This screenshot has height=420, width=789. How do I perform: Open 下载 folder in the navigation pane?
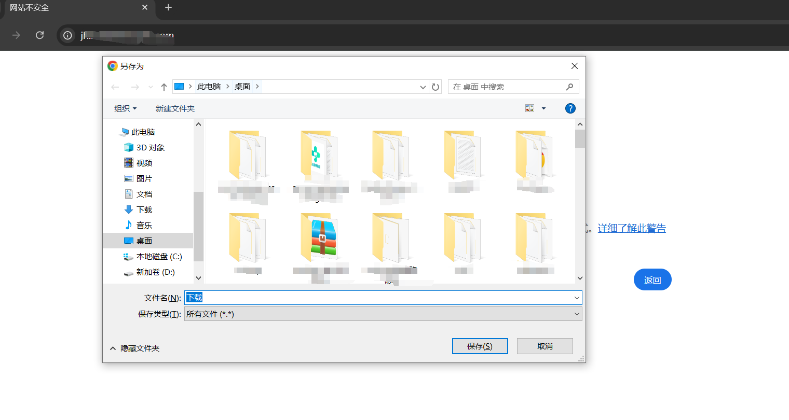coord(138,210)
